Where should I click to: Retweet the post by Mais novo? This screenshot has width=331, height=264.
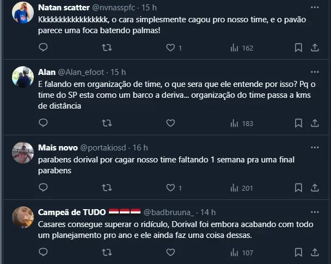[107, 188]
